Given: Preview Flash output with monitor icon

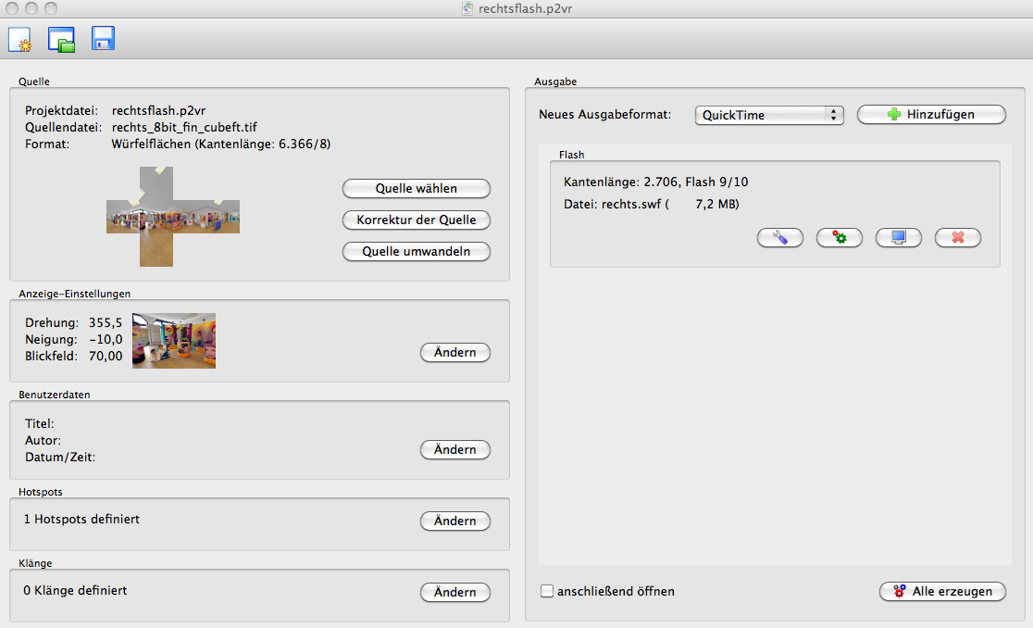Looking at the screenshot, I should pyautogui.click(x=898, y=238).
